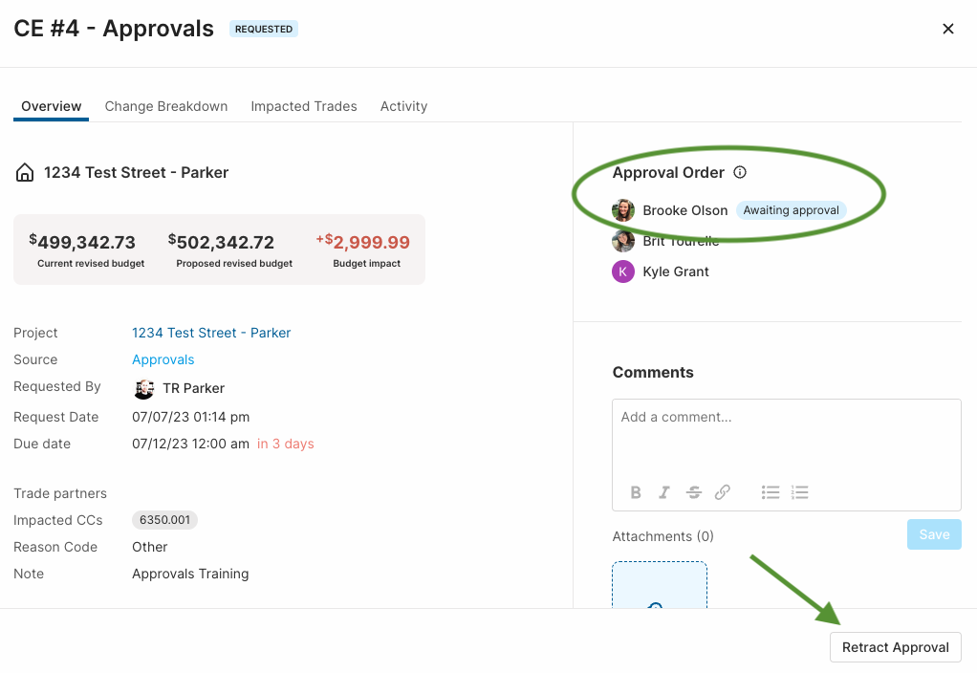Toggle italic formatting in comment editor
977x673 pixels.
click(x=664, y=492)
